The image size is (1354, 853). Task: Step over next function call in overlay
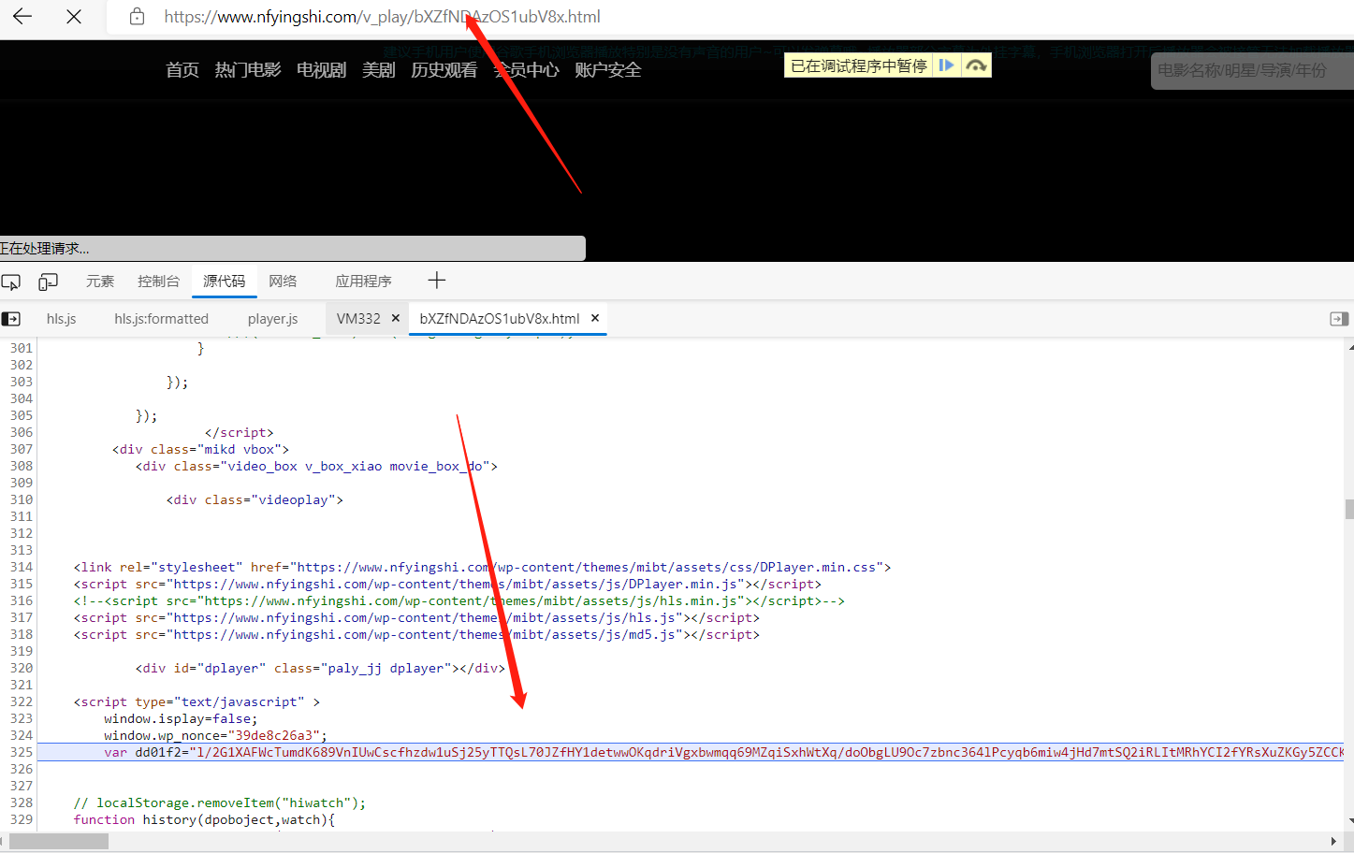pos(976,65)
